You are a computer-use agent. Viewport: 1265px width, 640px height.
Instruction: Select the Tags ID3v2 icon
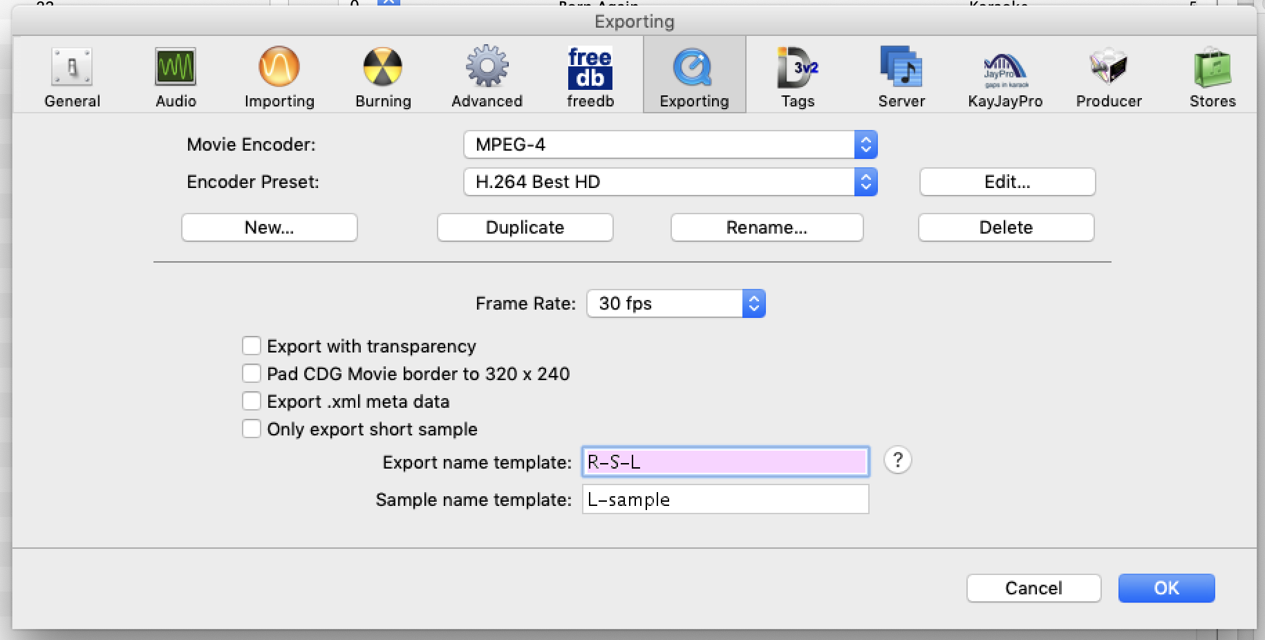point(798,77)
